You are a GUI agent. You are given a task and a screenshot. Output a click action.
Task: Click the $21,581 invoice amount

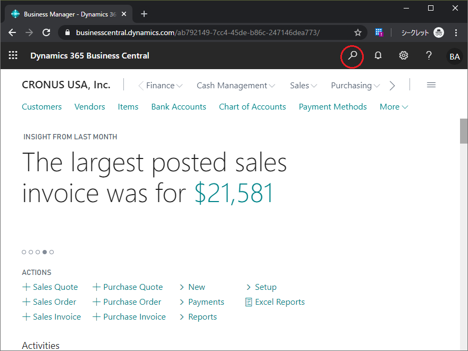[234, 194]
